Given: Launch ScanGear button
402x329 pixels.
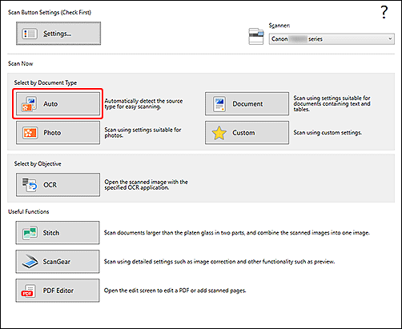Looking at the screenshot, I should tap(58, 262).
